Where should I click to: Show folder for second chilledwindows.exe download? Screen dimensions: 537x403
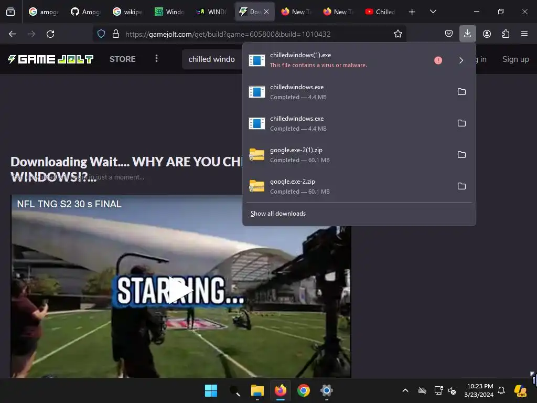461,123
